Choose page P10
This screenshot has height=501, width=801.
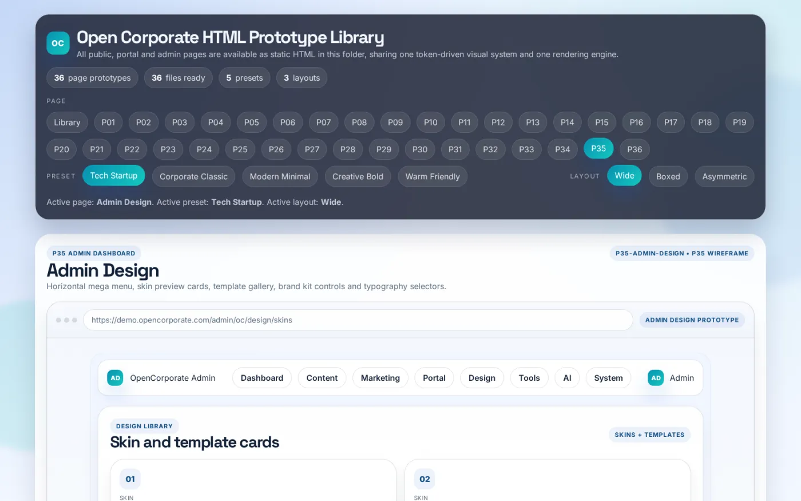[431, 123]
